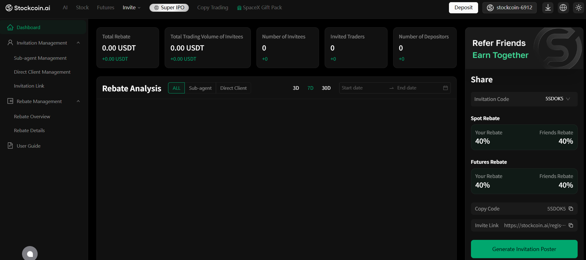The image size is (586, 260).
Task: Click the Stockcoin.ai logo
Action: pyautogui.click(x=28, y=8)
